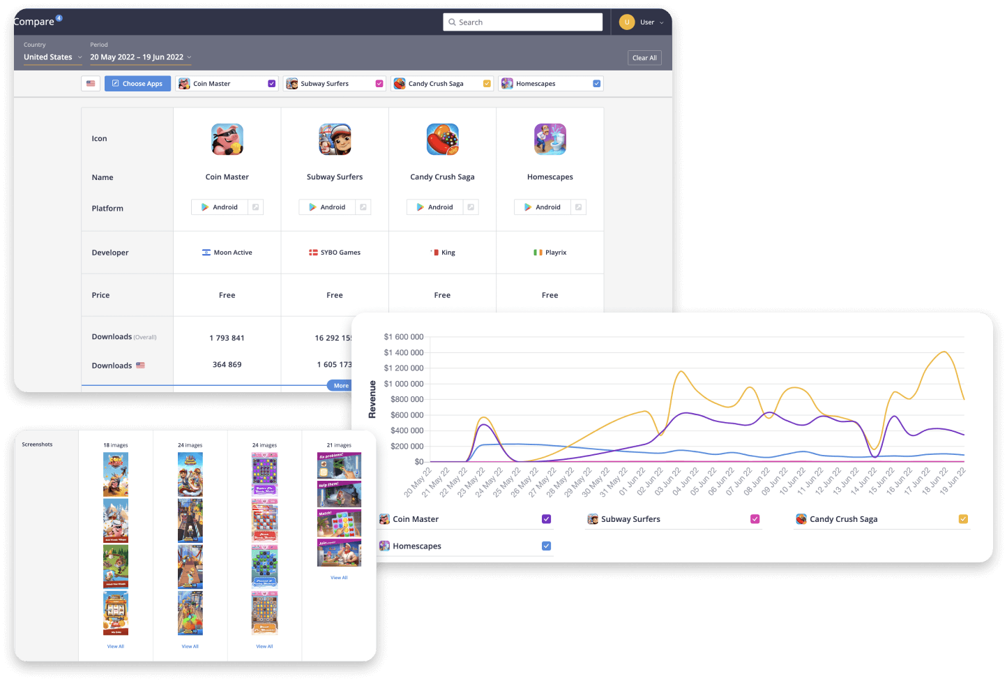This screenshot has height=681, width=1007.
Task: Uncheck Homescapes in app selector bar
Action: coord(596,84)
